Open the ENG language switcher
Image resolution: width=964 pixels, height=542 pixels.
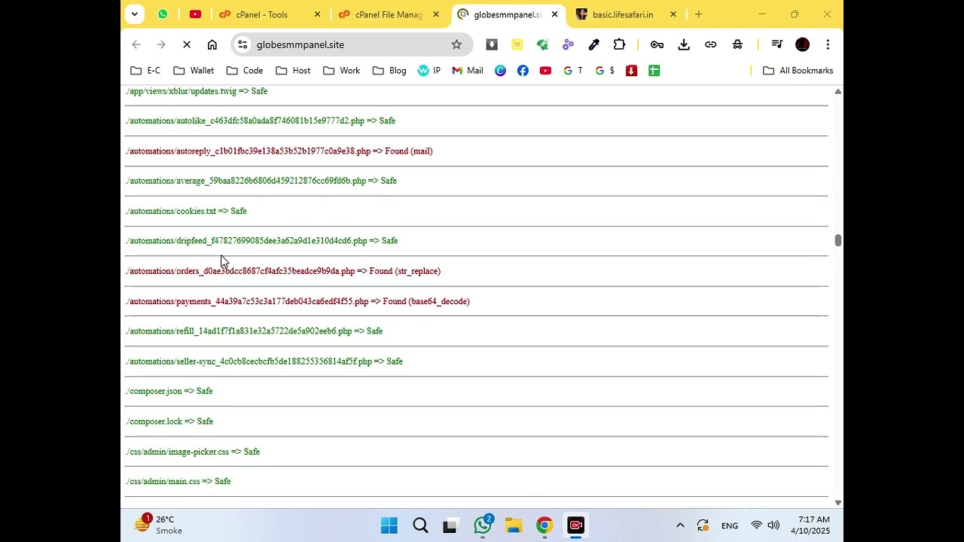730,525
